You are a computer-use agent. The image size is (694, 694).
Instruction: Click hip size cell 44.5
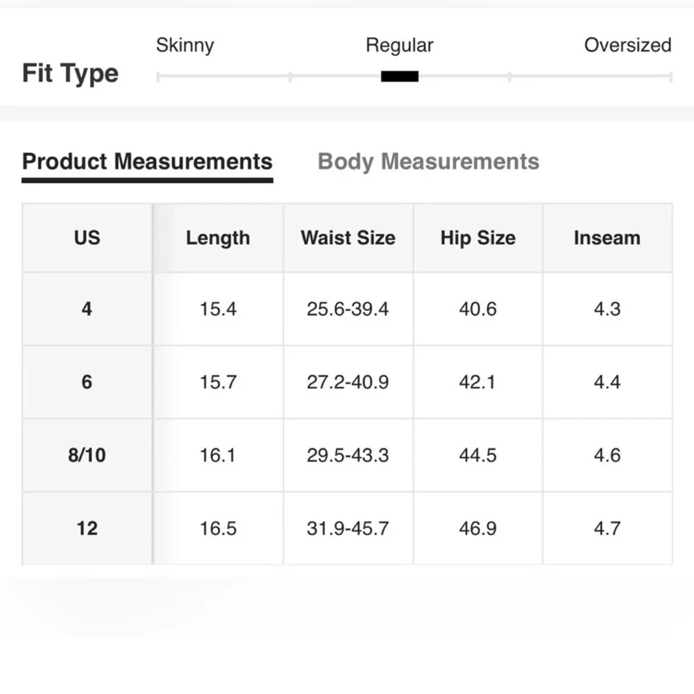[x=478, y=455]
